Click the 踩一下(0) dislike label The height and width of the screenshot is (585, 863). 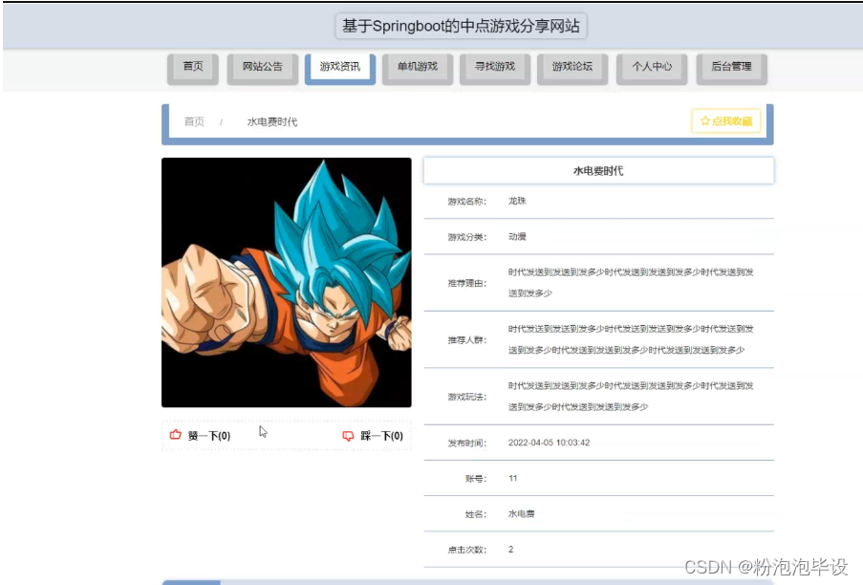pos(382,436)
